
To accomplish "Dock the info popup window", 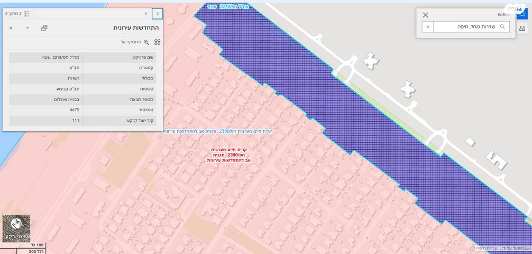I will 44,28.
